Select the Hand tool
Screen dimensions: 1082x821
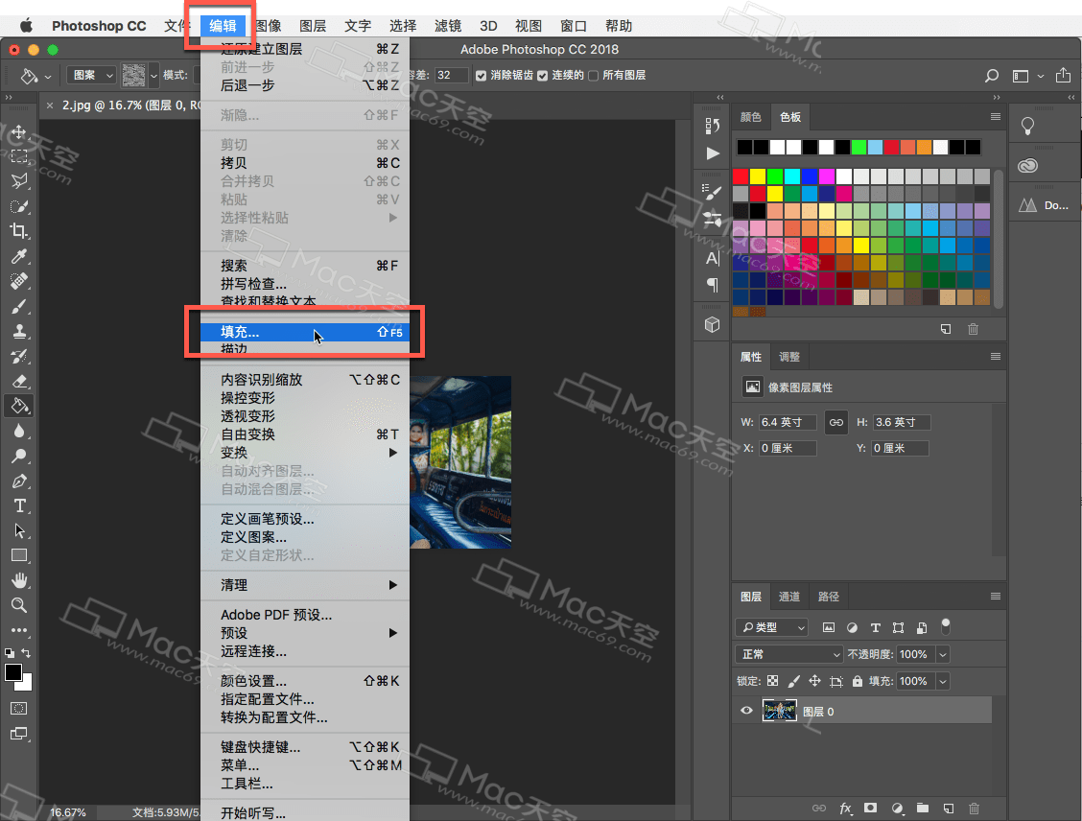(19, 580)
